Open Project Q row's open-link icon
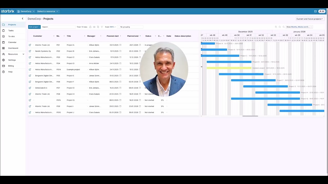 30,100
